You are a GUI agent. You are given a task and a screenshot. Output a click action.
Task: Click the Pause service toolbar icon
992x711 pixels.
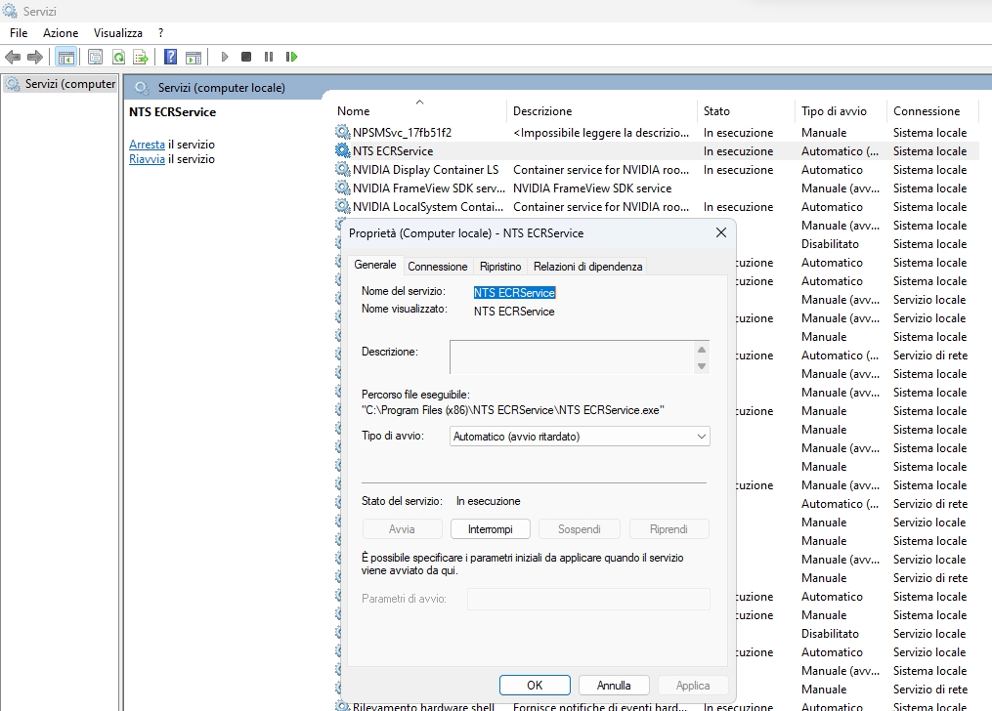[269, 57]
